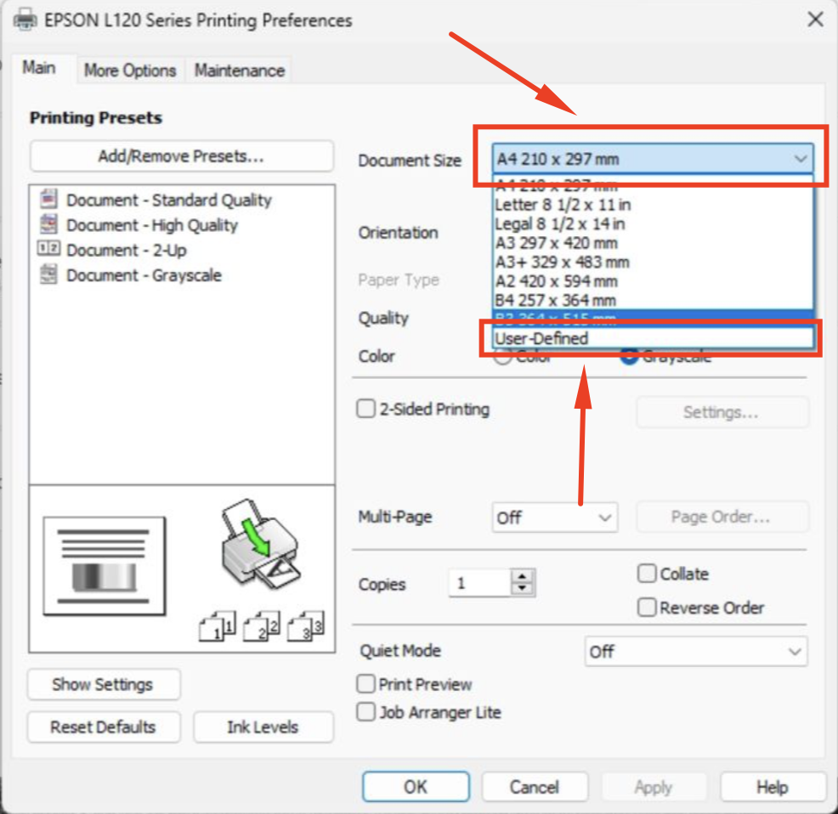Image resolution: width=838 pixels, height=814 pixels.
Task: Click the Document - Grayscale preset icon
Action: [x=49, y=274]
